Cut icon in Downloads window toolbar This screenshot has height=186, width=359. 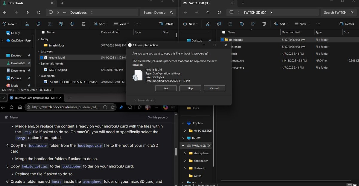(27, 24)
